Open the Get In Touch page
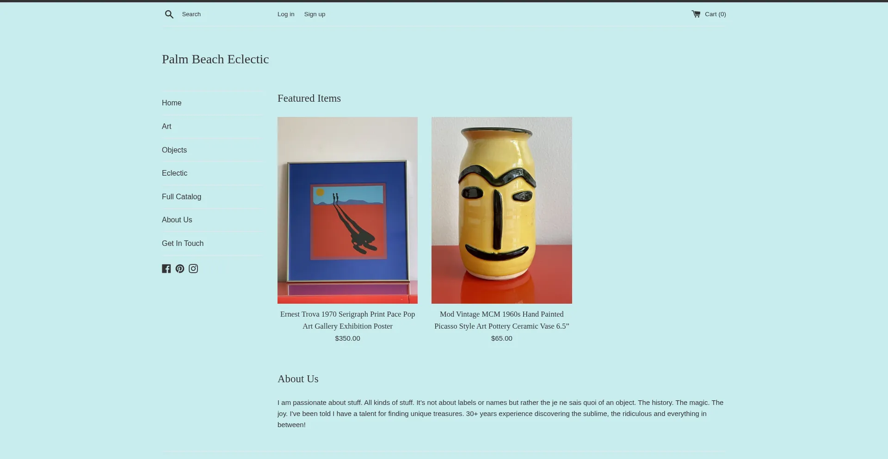 (x=183, y=244)
